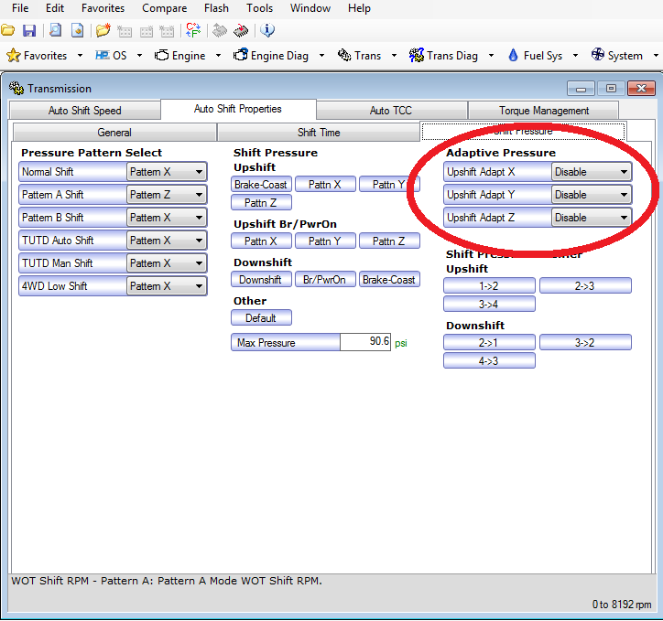Open the Pattern A Shift dropdown

coord(166,195)
